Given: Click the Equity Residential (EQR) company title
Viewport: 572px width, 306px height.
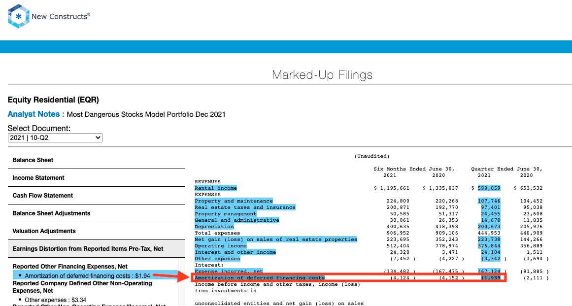Looking at the screenshot, I should (53, 100).
